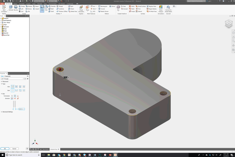Choose the Delete Face tool
235x157 pixels.
[x=73, y=11]
